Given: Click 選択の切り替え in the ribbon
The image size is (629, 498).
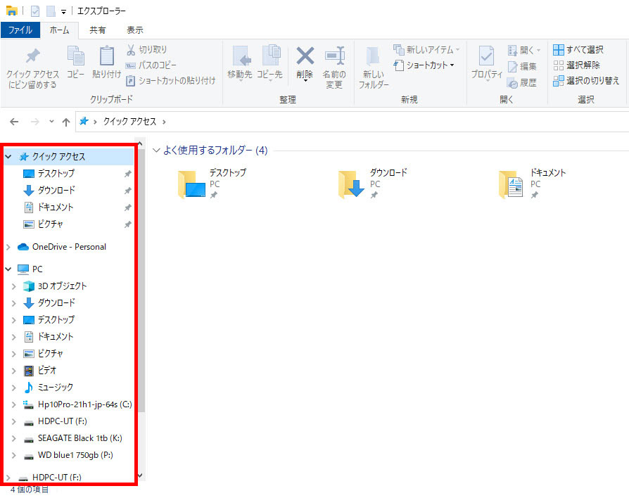Looking at the screenshot, I should point(585,81).
